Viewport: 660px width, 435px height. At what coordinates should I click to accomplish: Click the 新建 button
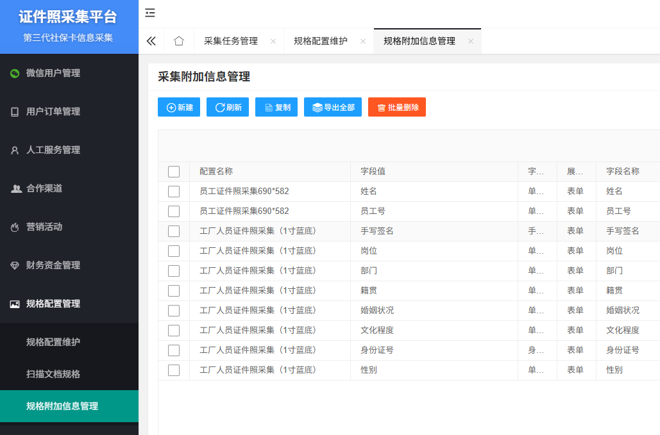pos(179,108)
